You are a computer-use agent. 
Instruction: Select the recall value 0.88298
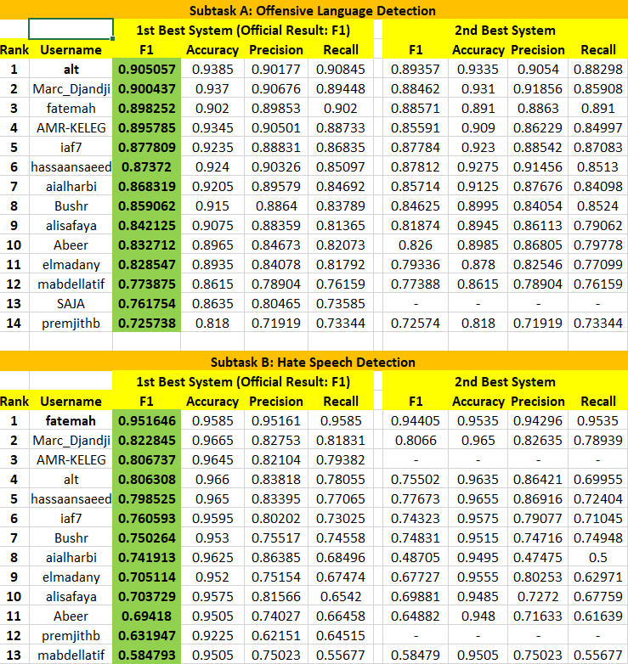tap(598, 69)
